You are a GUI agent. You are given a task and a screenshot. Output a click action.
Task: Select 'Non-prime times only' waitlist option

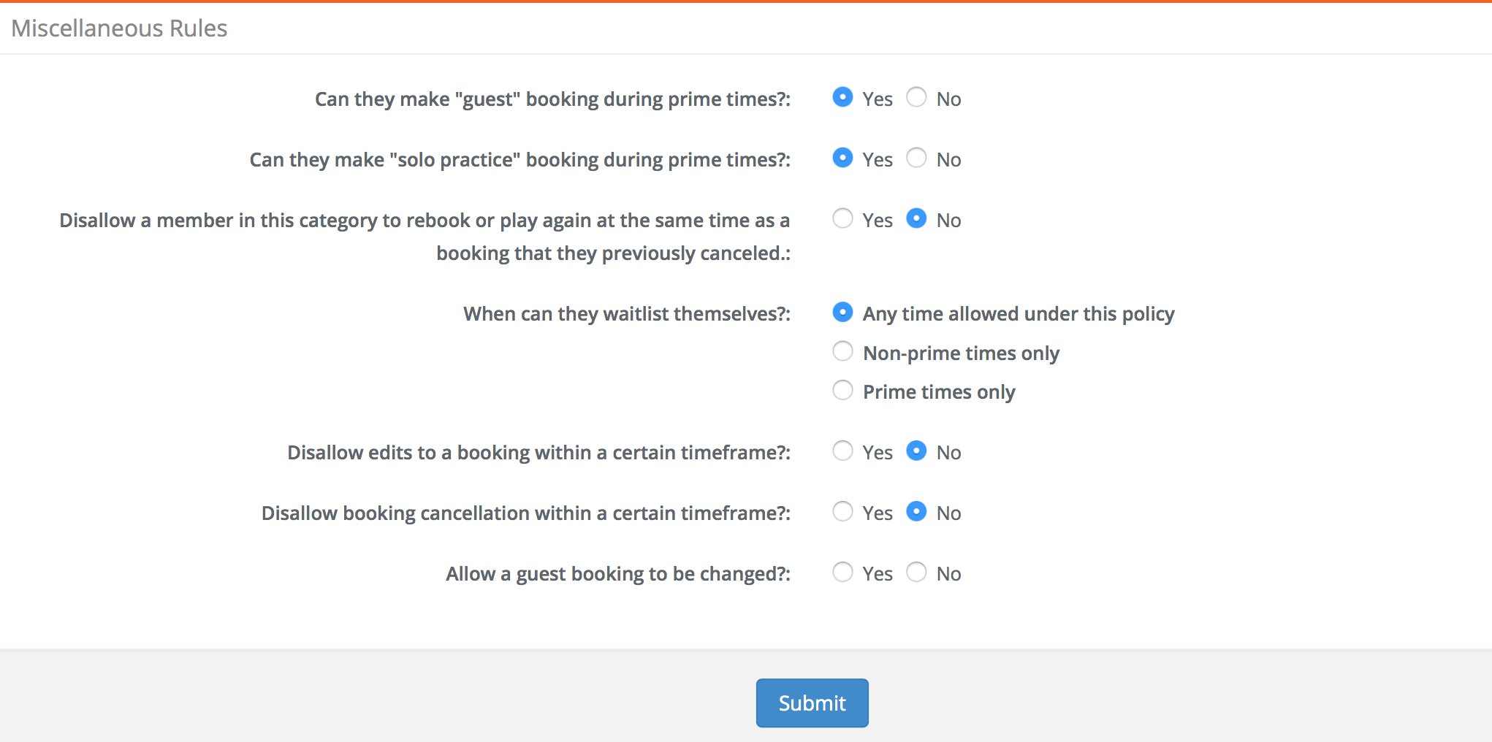pyautogui.click(x=842, y=351)
